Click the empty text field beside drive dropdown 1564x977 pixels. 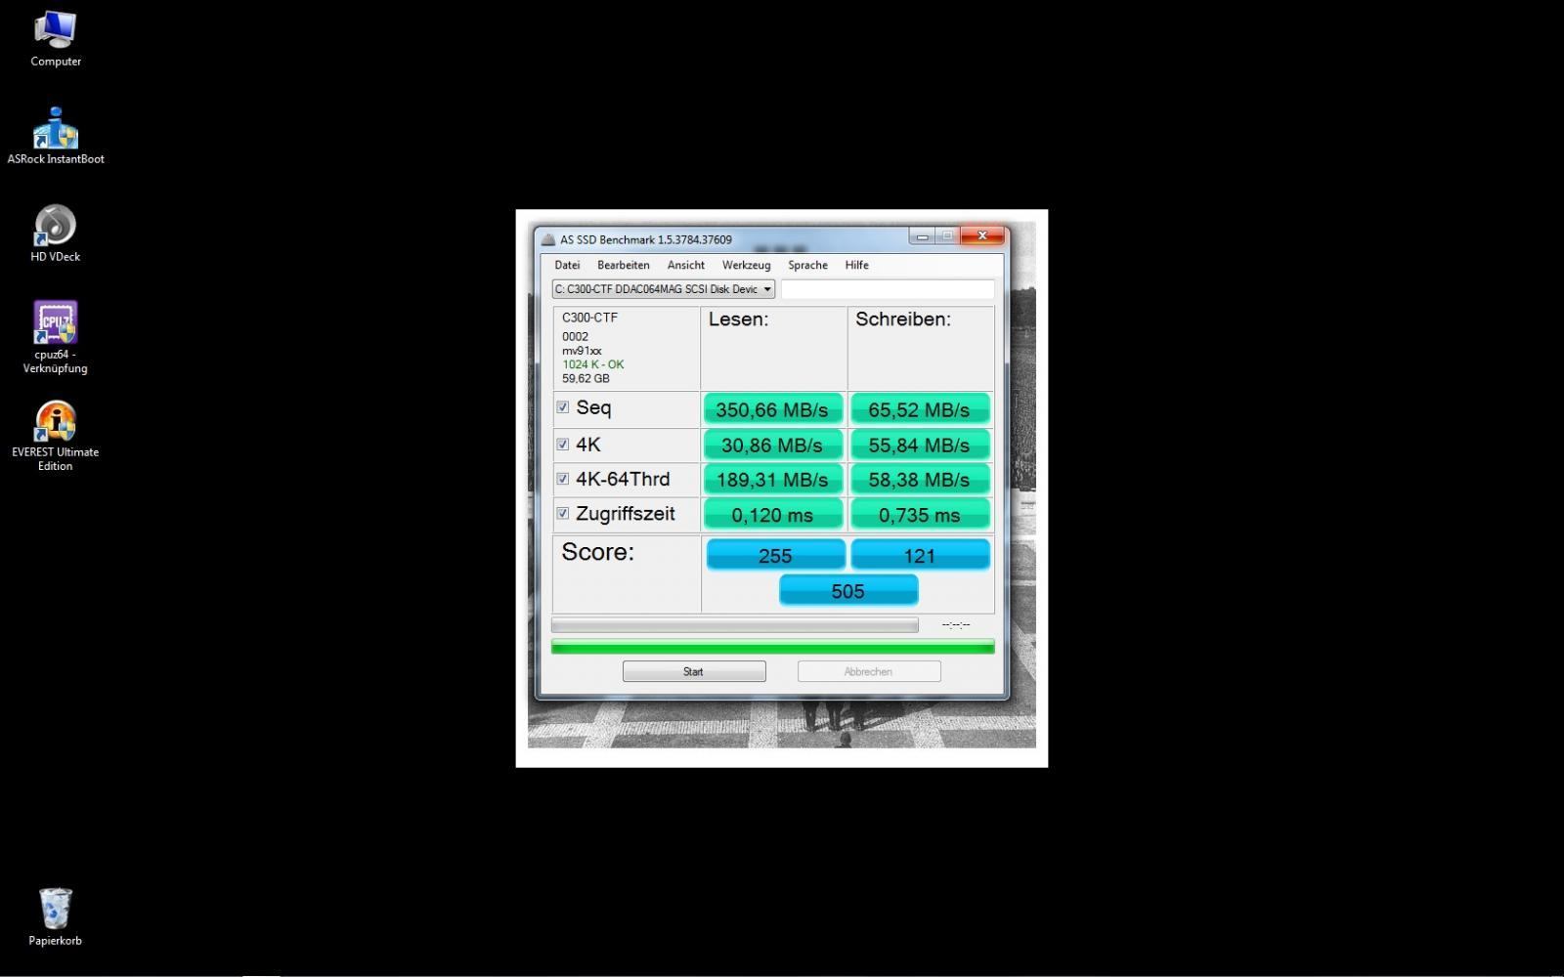[x=888, y=289]
